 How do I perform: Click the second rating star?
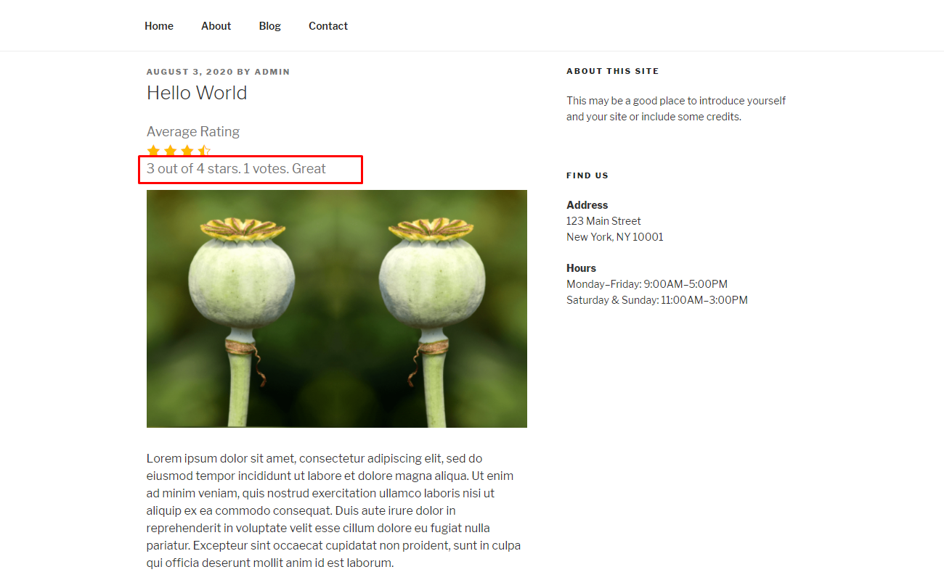pyautogui.click(x=170, y=151)
